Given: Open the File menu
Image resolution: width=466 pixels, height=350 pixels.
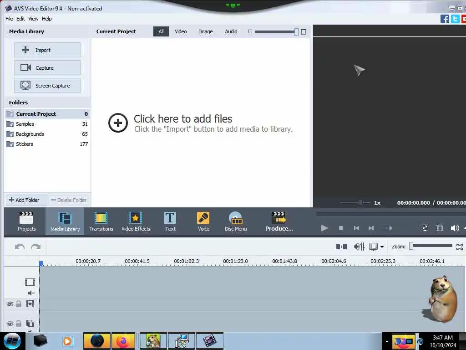Looking at the screenshot, I should (9, 19).
